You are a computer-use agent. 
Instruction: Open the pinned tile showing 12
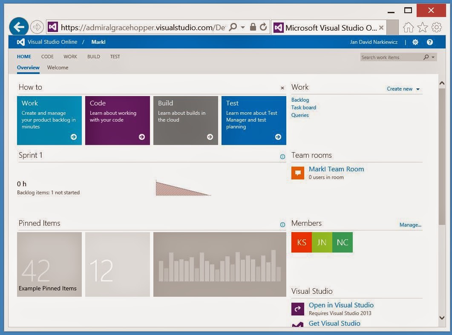tap(117, 264)
